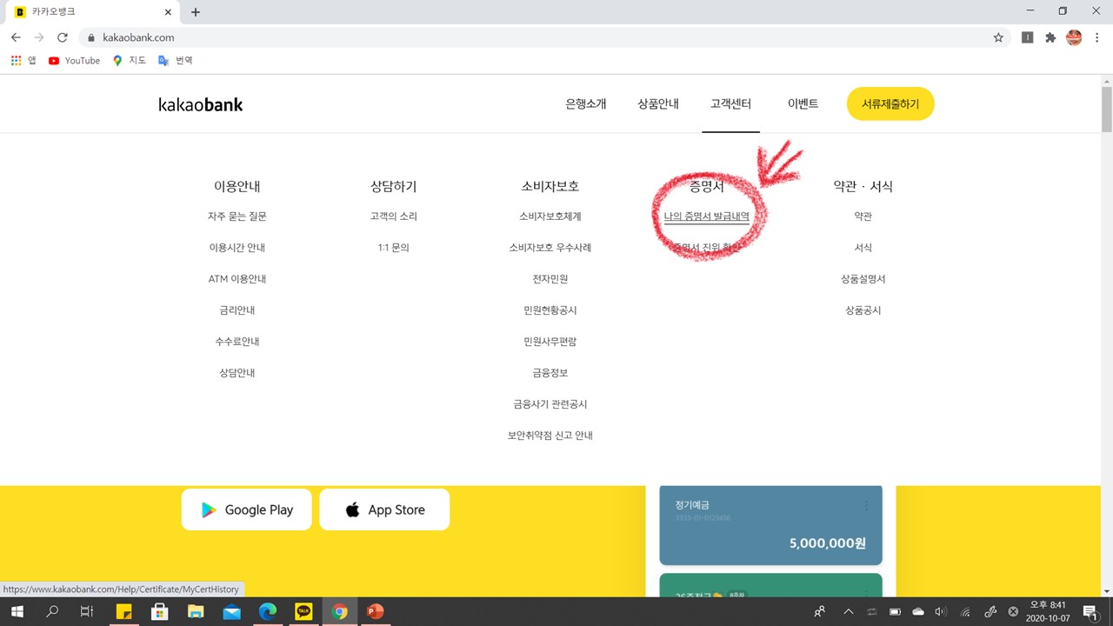
Task: Open the 상품안내 menu
Action: point(658,103)
